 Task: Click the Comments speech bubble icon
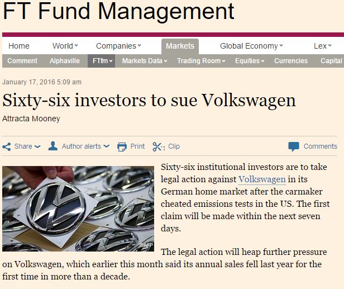(x=294, y=146)
